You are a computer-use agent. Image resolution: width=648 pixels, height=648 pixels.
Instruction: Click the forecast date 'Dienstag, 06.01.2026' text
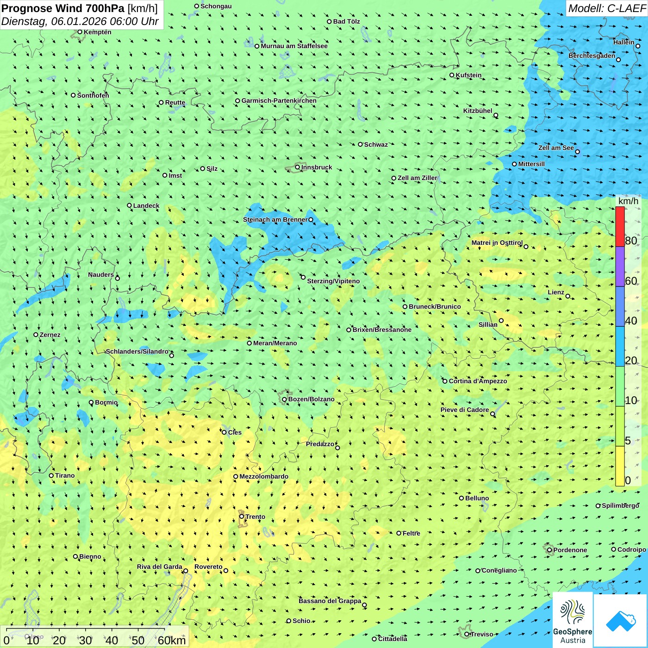(x=55, y=22)
